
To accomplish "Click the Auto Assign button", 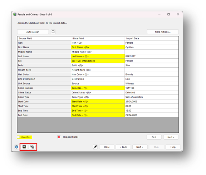I will click(33, 32).
